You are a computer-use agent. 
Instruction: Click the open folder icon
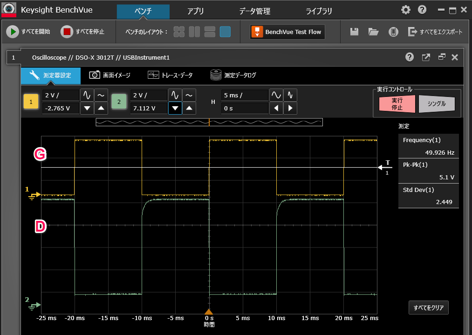[x=373, y=32]
